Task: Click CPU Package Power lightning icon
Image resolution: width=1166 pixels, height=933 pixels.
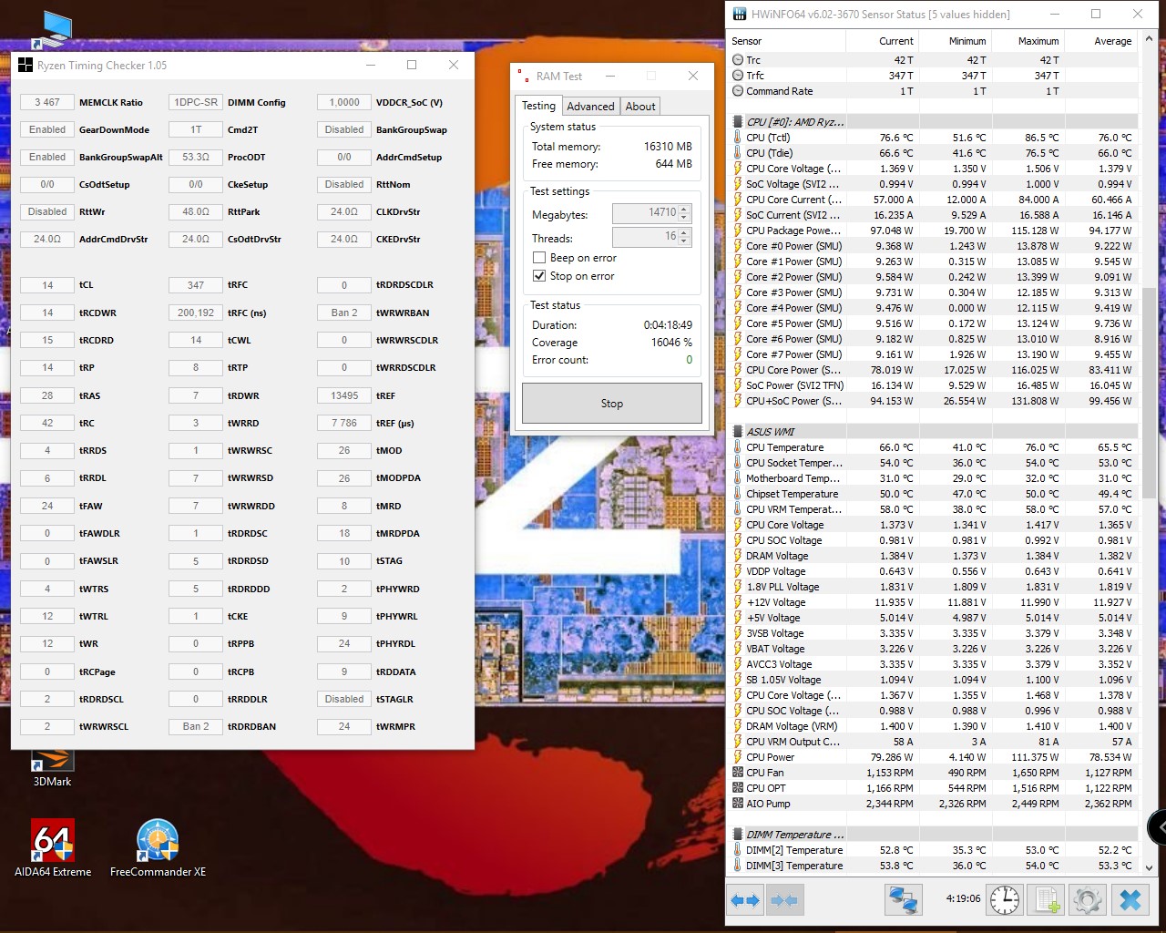Action: (738, 231)
